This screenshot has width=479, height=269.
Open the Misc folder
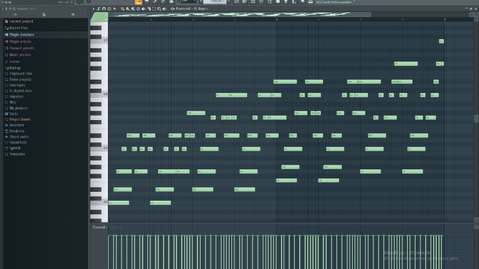click(13, 102)
